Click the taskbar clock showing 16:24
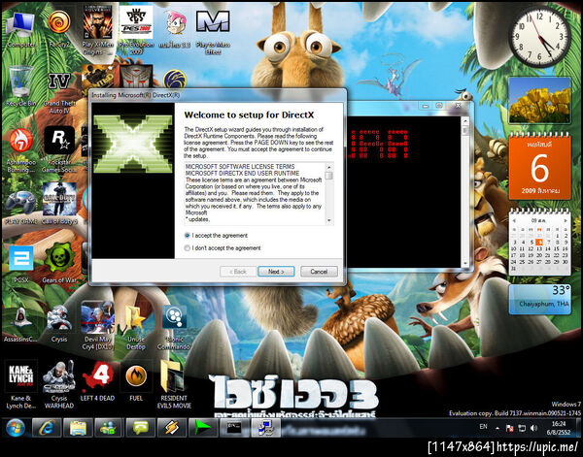The height and width of the screenshot is (457, 583). coord(559,428)
